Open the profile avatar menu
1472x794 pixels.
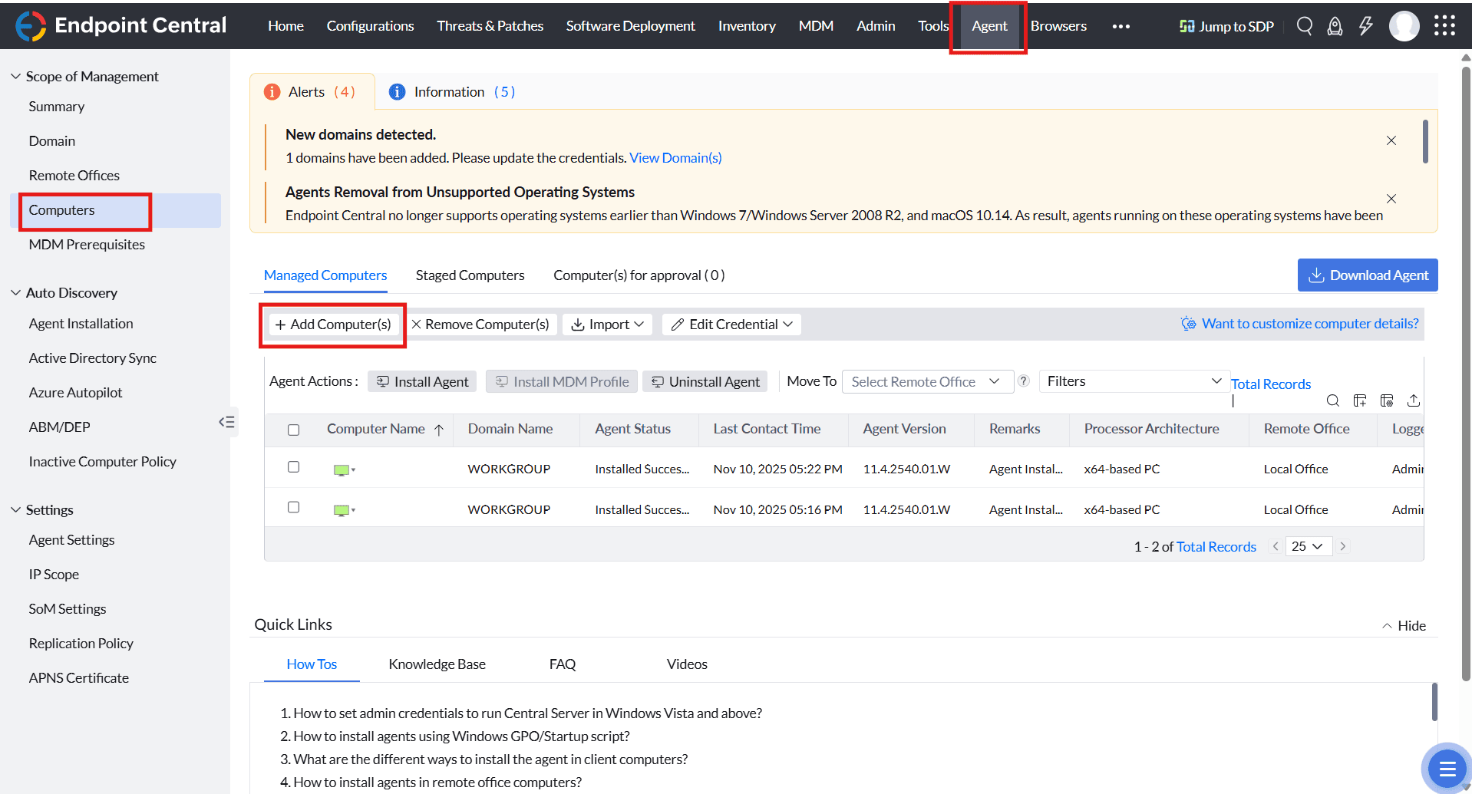point(1404,25)
